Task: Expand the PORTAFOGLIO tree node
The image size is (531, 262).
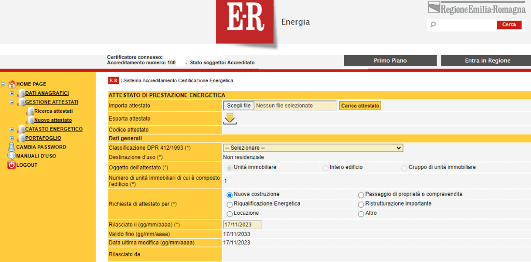Action: [x=12, y=138]
